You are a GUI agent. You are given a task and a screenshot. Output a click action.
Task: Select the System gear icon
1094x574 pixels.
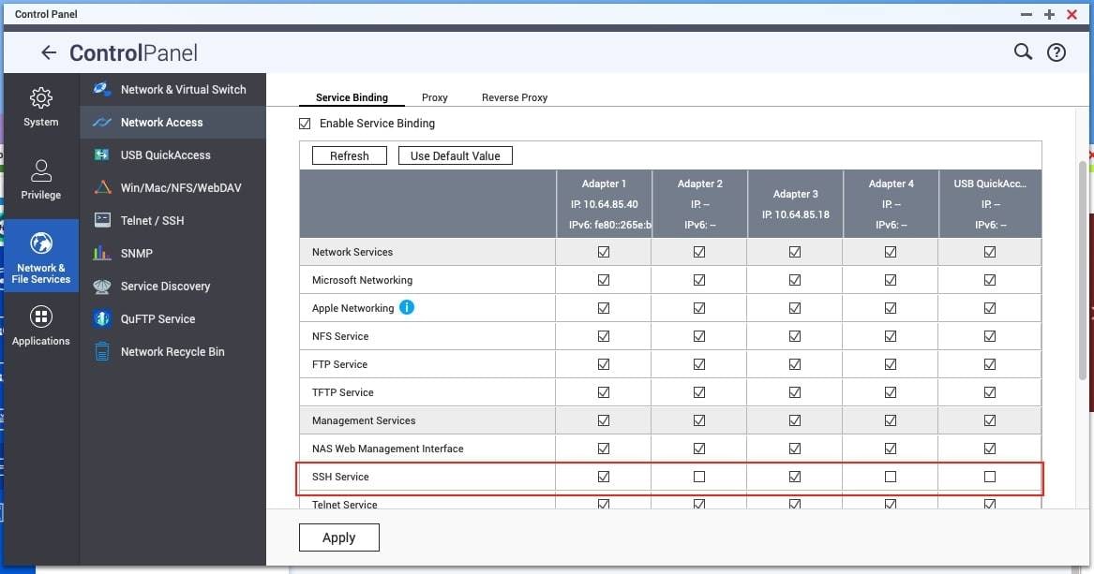40,98
